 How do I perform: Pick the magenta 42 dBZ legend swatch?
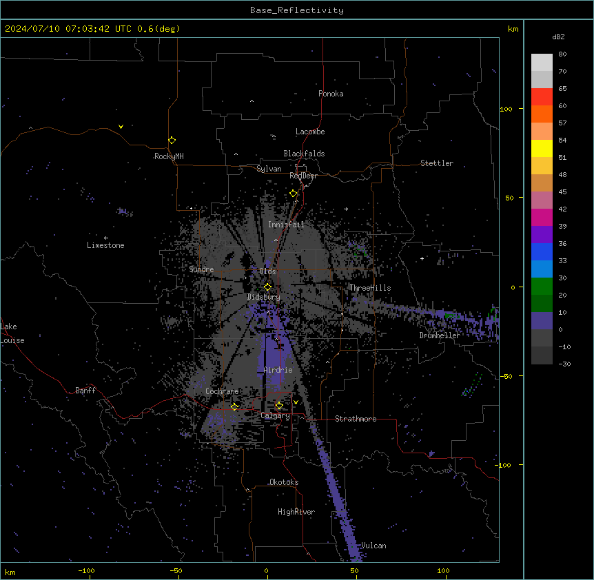click(542, 217)
